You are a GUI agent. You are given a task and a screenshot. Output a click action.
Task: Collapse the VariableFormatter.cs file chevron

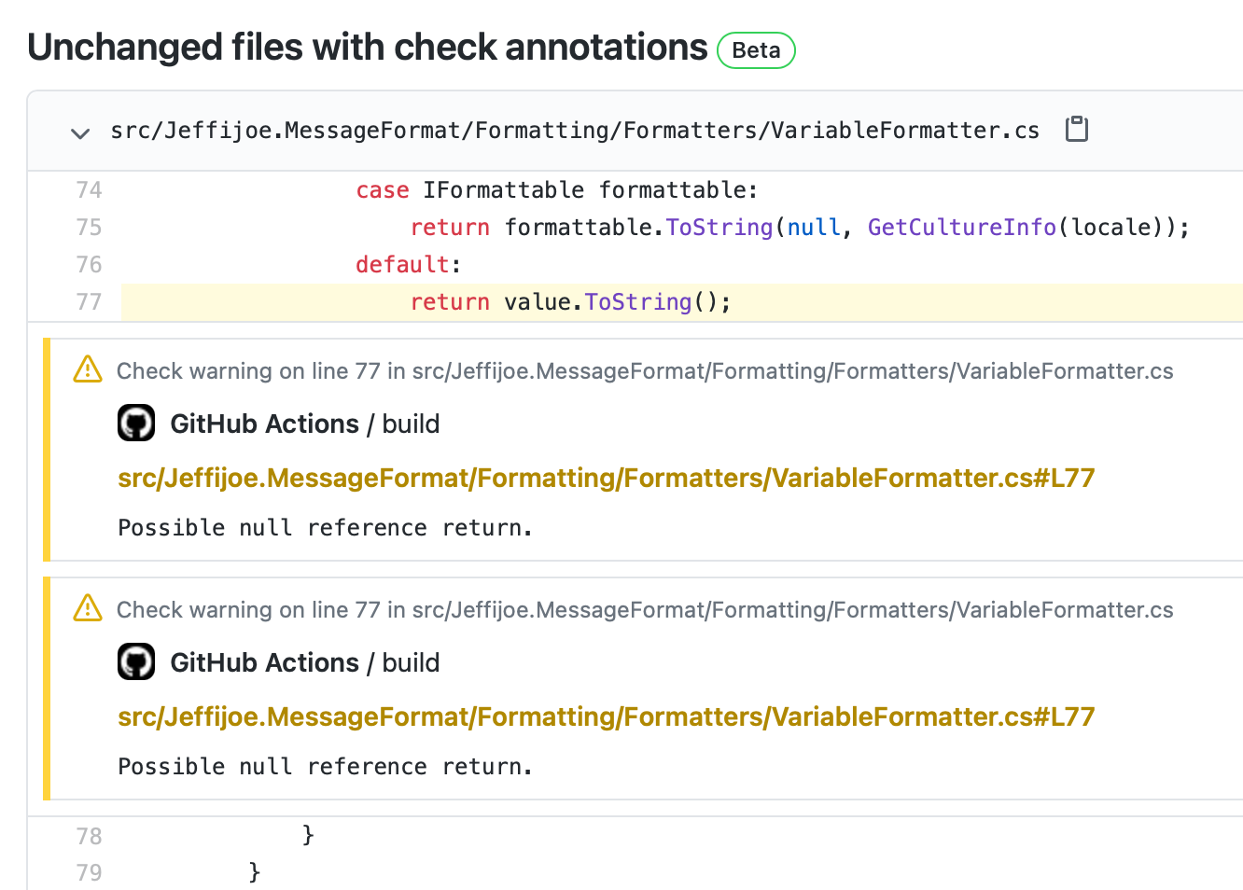point(80,132)
